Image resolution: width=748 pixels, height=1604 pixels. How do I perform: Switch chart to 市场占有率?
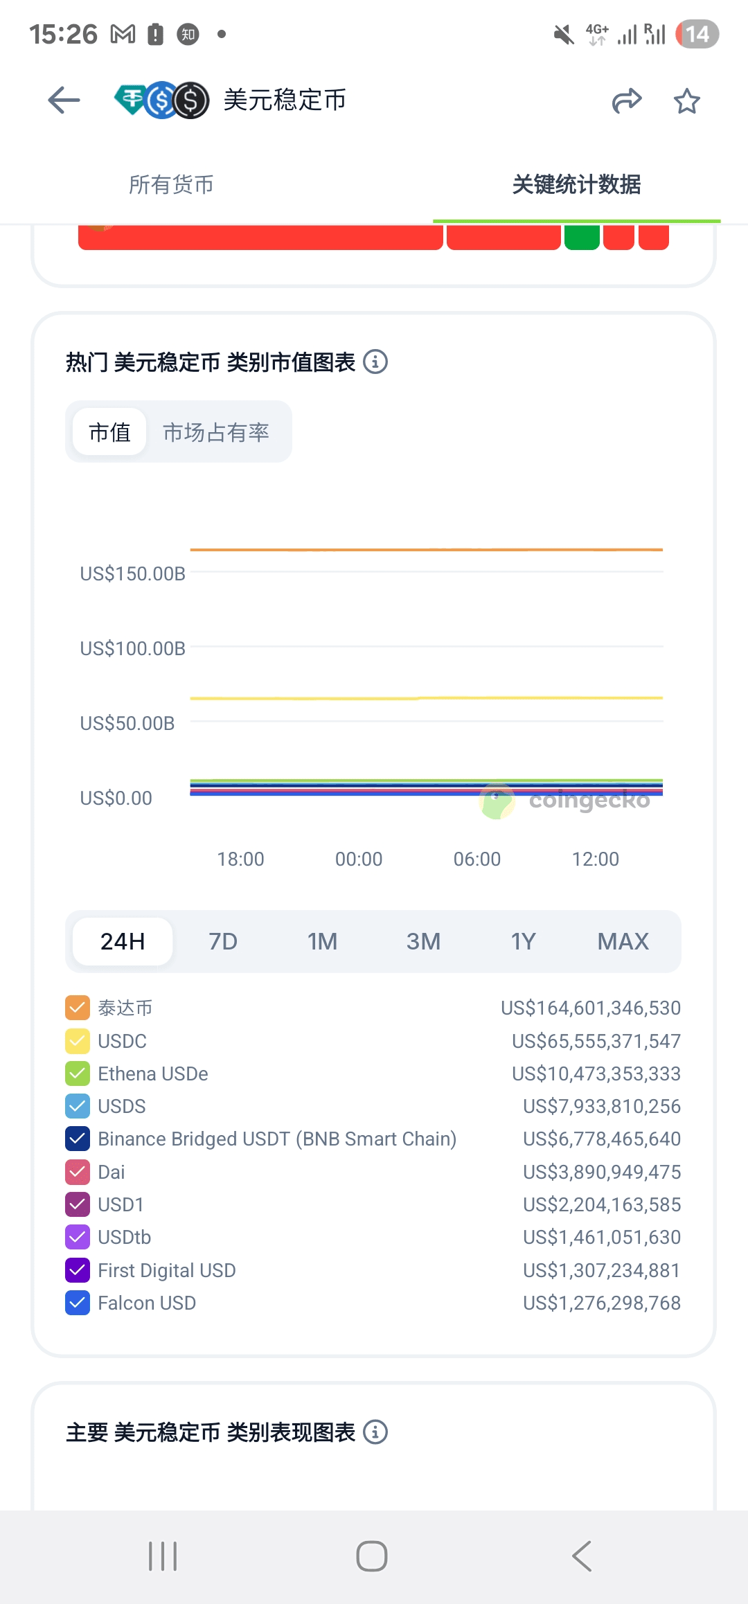[x=216, y=432]
